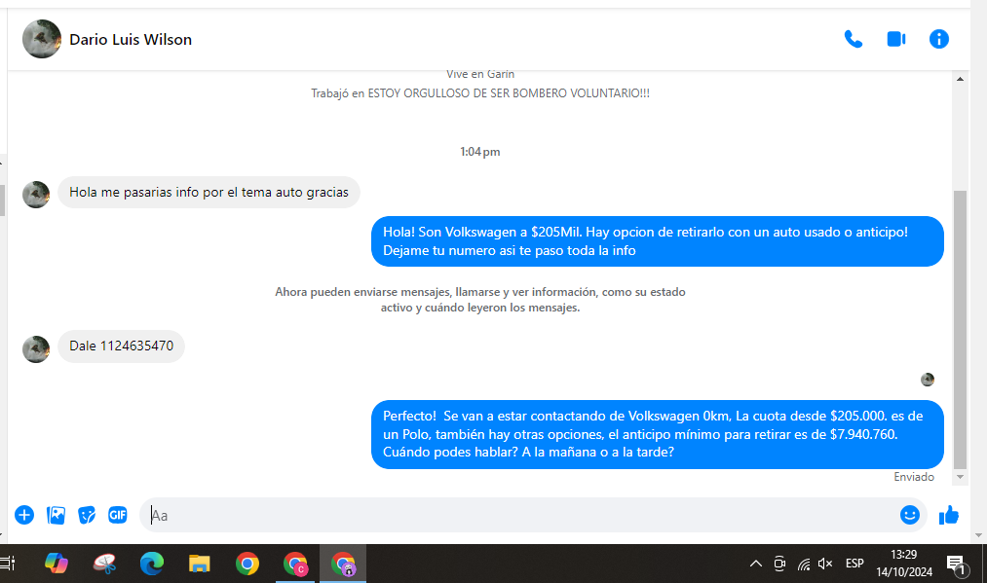Open Google Chrome from the taskbar
987x583 pixels.
click(247, 564)
